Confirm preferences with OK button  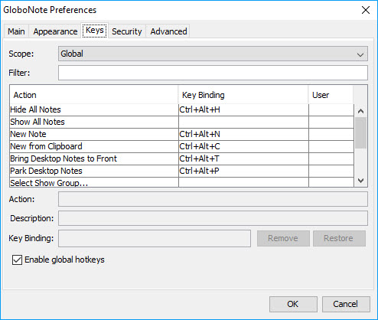(x=293, y=304)
